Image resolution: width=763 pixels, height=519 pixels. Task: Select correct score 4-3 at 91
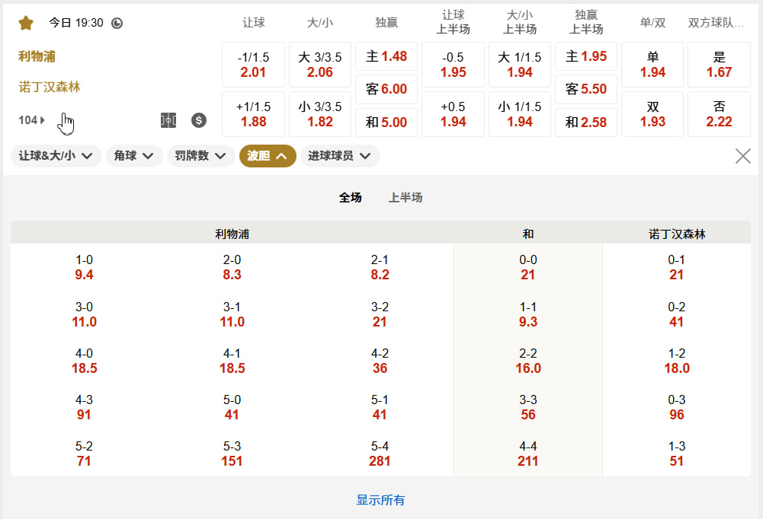84,407
